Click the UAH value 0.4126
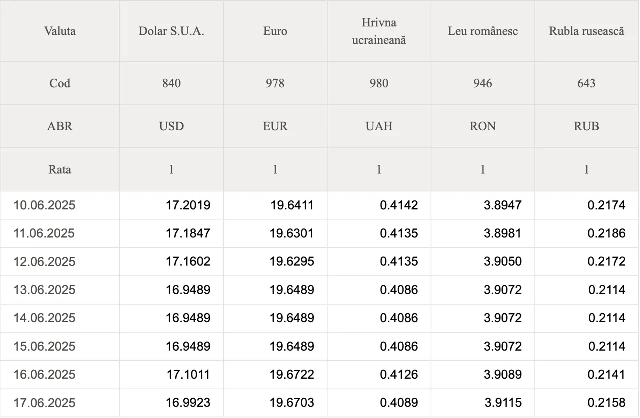This screenshot has height=418, width=640. tap(399, 375)
